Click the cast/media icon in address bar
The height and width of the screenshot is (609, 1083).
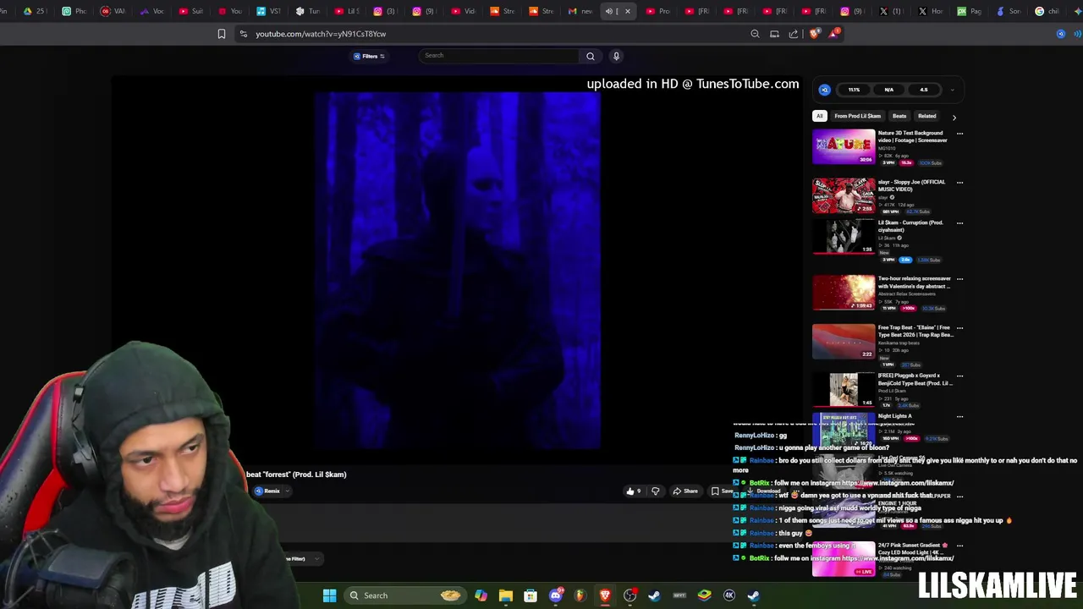pyautogui.click(x=774, y=34)
